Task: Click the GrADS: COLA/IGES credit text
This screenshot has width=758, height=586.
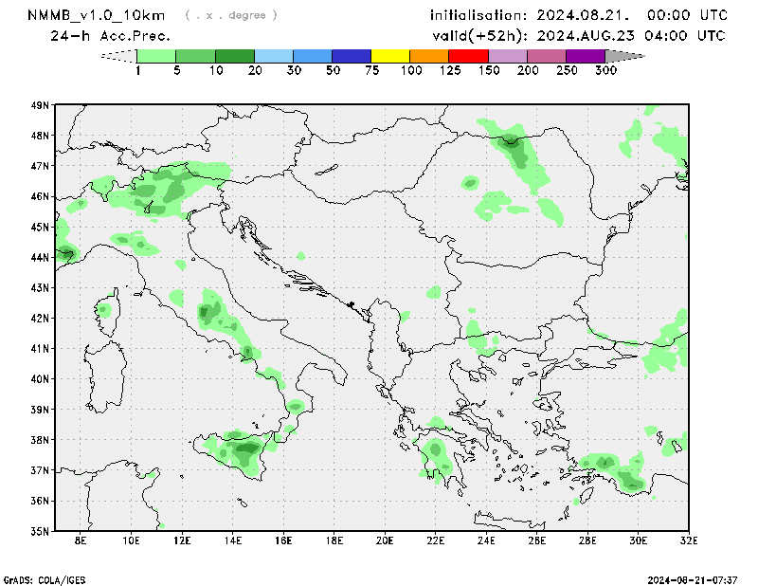Action: coord(47,578)
